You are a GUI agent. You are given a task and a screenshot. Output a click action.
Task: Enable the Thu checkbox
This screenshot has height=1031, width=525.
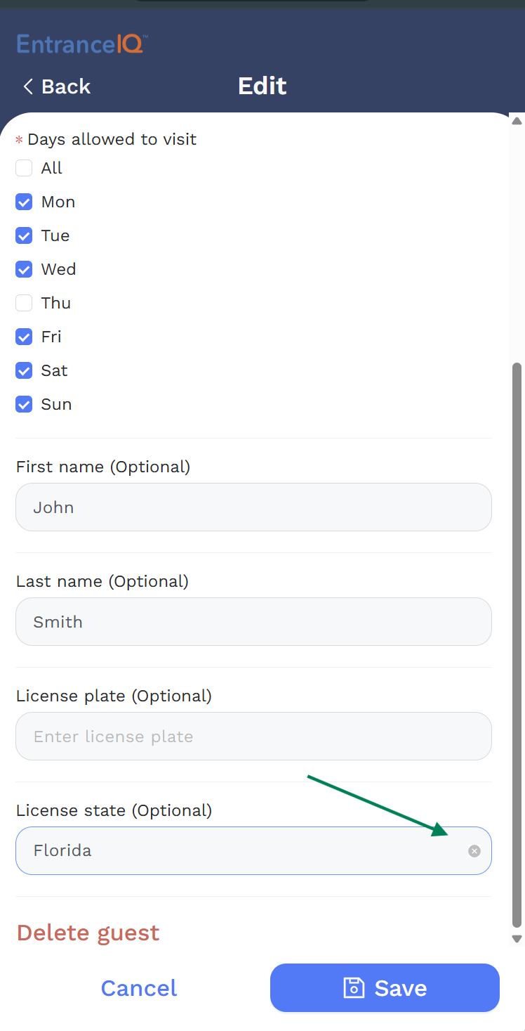tap(24, 303)
